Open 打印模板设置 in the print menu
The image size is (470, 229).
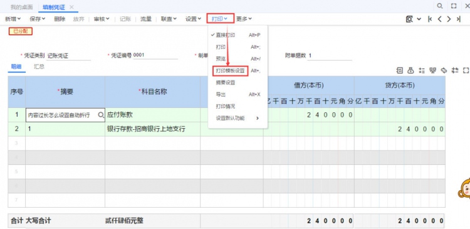230,71
